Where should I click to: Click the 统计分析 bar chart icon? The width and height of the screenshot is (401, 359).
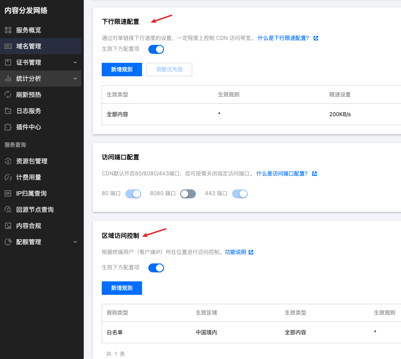[x=8, y=79]
